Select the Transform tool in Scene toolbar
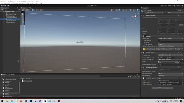Image resolution: width=184 pixels, height=103 pixels. coord(23,24)
